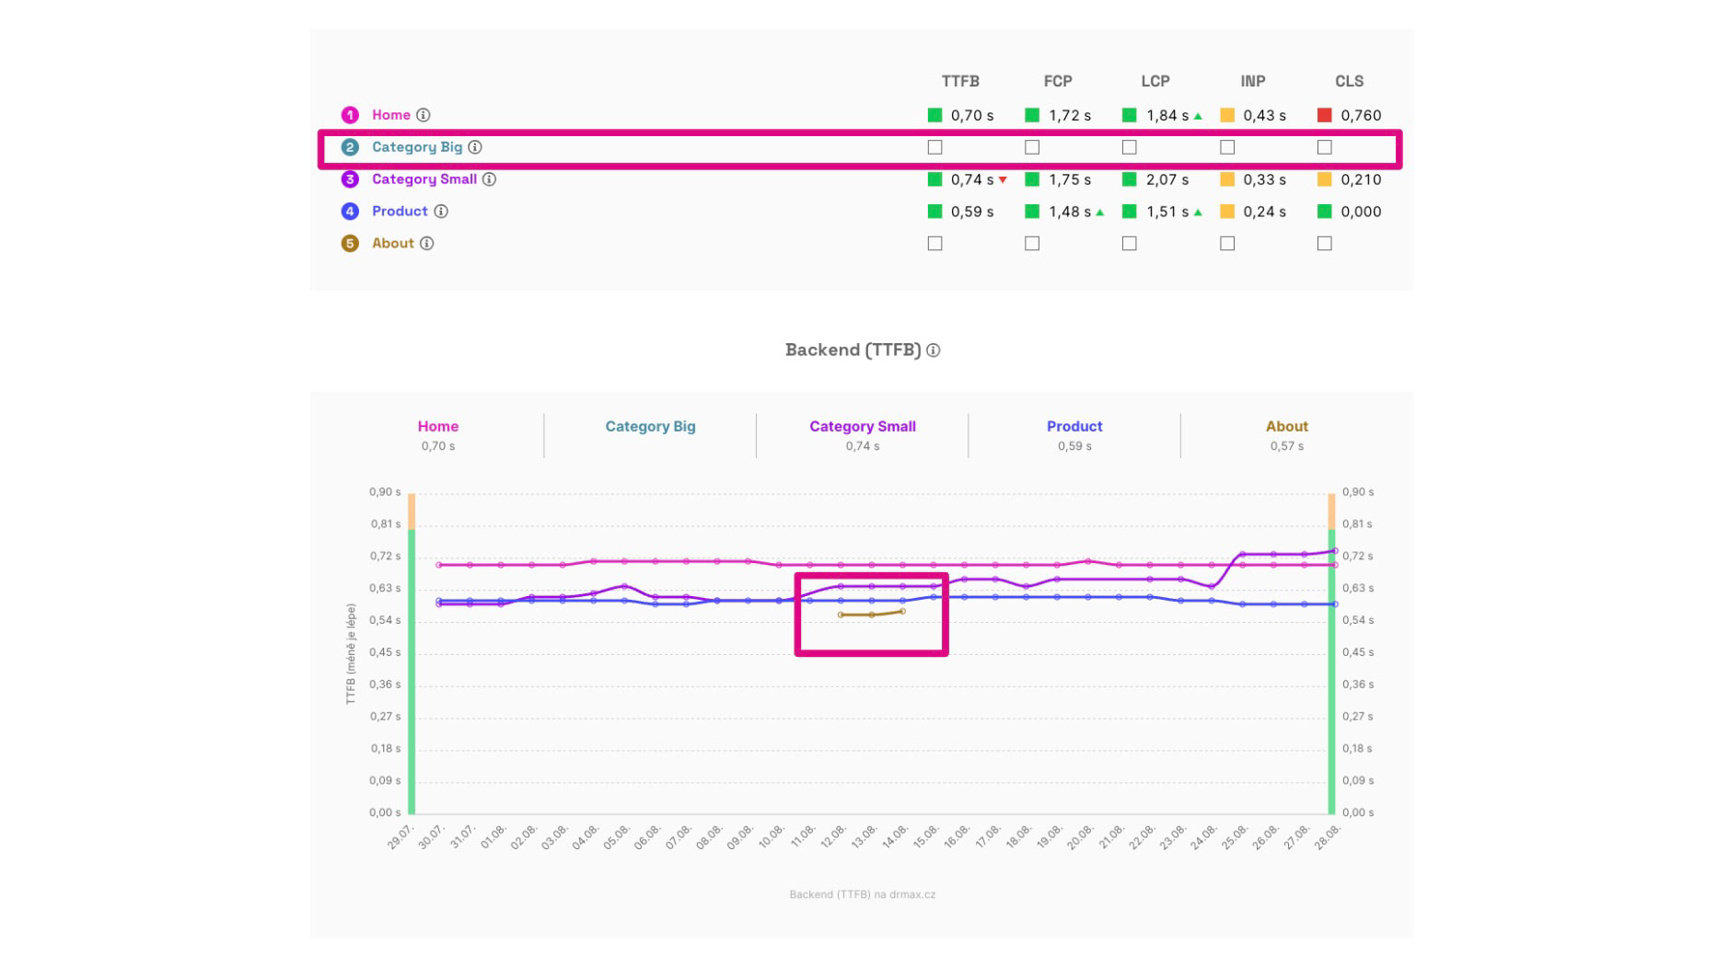Click Category Big TTFB empty box
This screenshot has width=1718, height=966.
tap(935, 147)
